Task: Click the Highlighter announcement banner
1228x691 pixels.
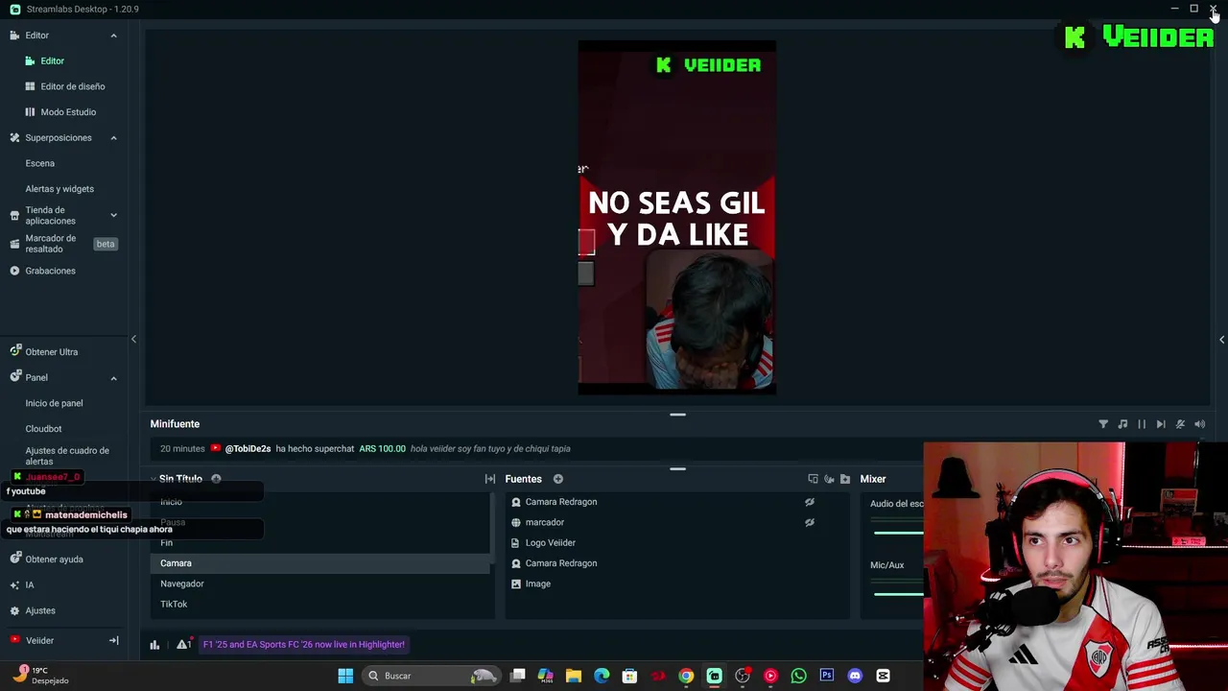Action: click(x=304, y=645)
